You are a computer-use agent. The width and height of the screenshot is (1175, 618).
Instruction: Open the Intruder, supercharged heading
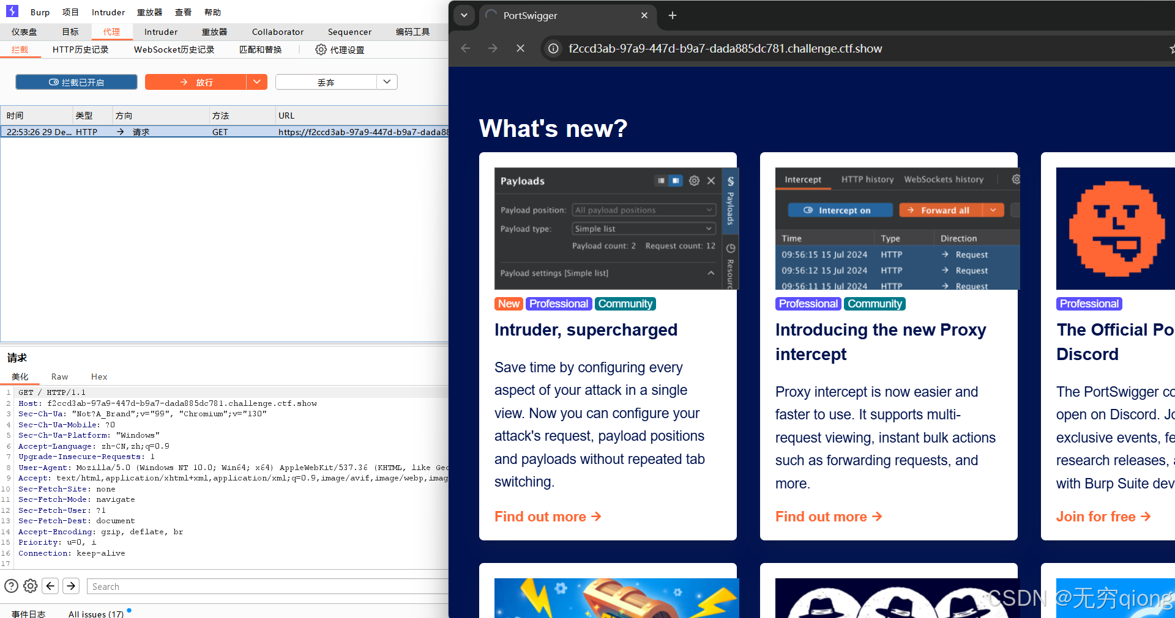(586, 329)
